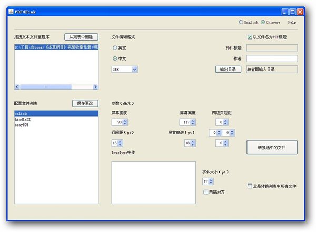Select kindleDX in the profile list

coord(23,120)
